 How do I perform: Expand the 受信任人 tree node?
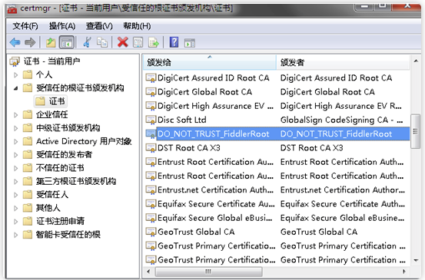[15, 195]
